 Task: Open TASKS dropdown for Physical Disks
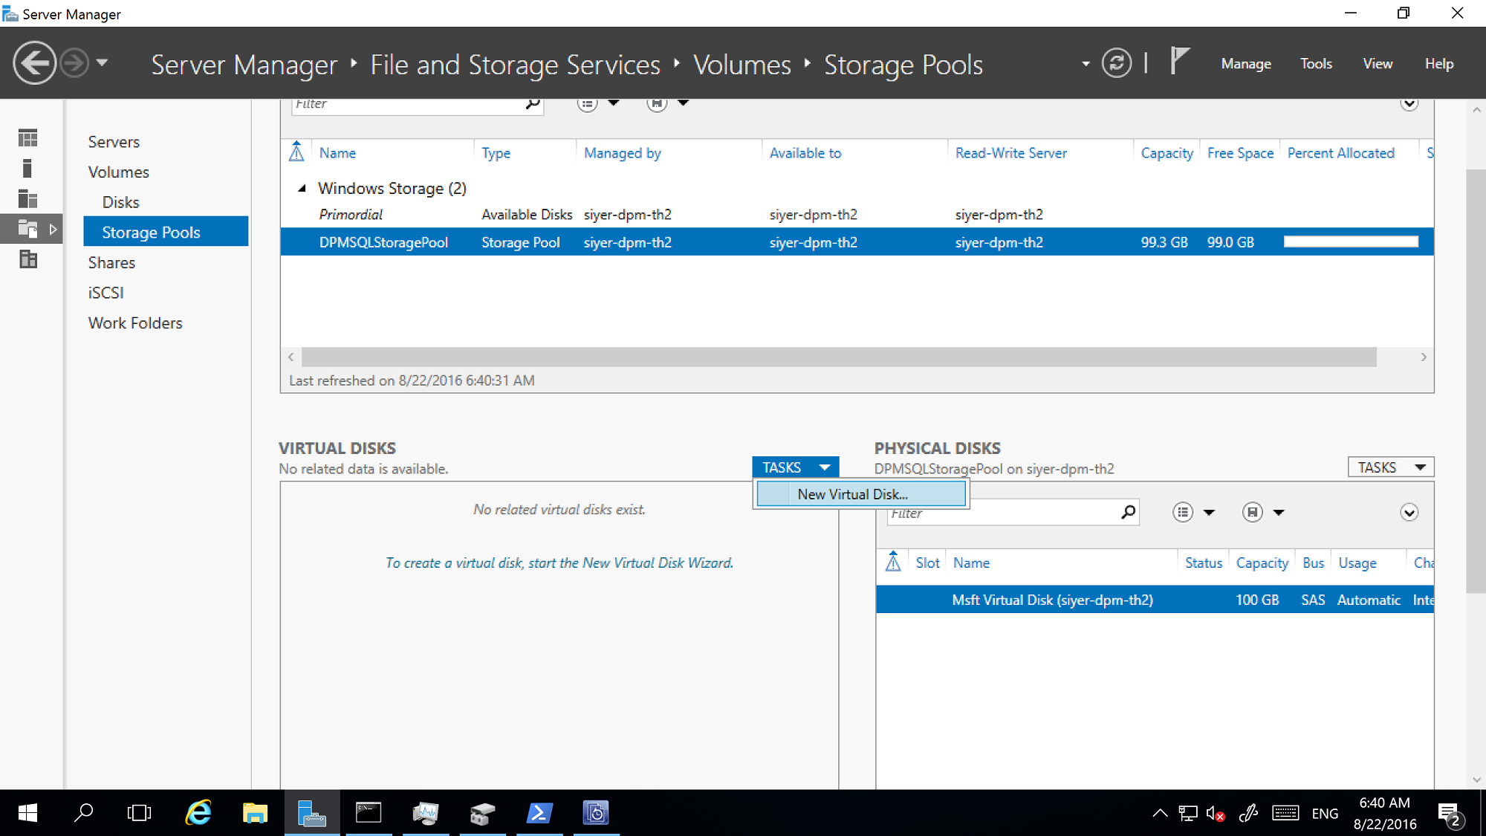[1390, 467]
